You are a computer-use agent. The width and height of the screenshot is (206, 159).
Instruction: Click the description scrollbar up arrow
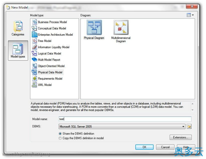click(x=192, y=104)
